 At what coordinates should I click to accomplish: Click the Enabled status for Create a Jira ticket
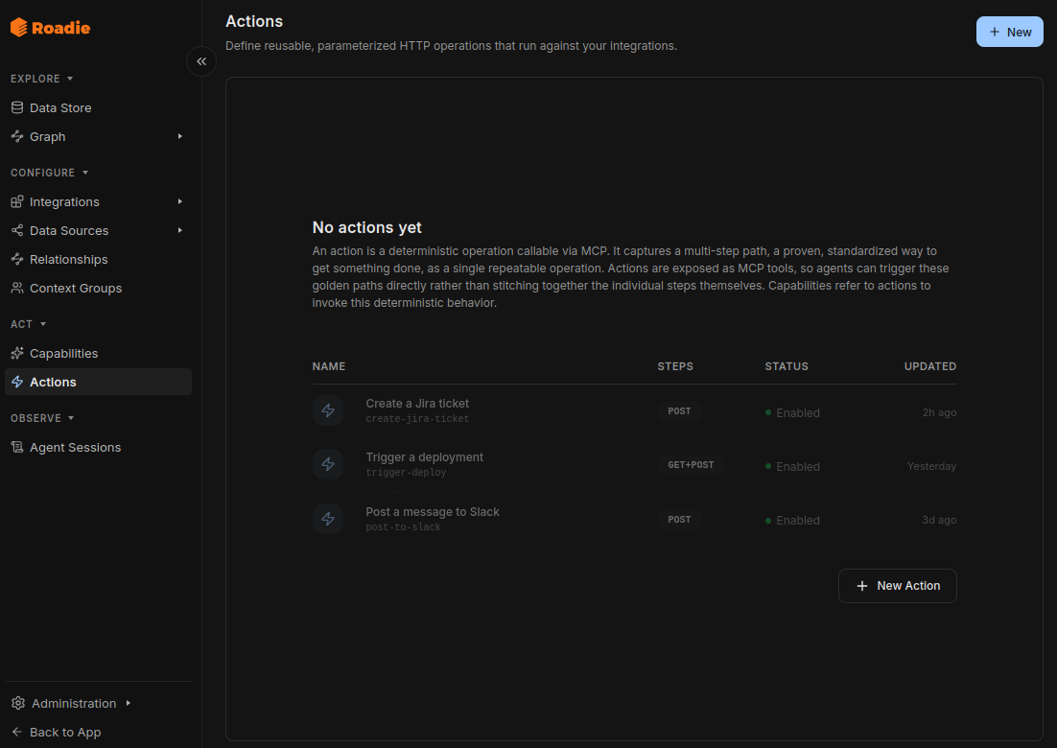coord(792,412)
